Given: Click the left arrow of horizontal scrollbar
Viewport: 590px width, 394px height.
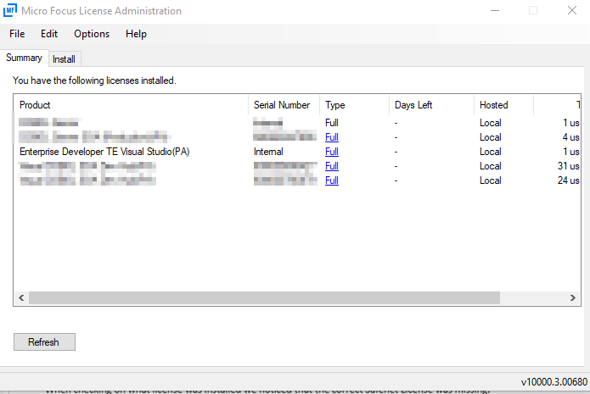Looking at the screenshot, I should coord(21,298).
